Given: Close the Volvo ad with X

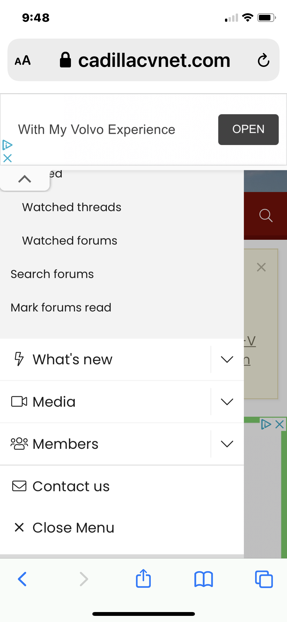Looking at the screenshot, I should tap(7, 158).
